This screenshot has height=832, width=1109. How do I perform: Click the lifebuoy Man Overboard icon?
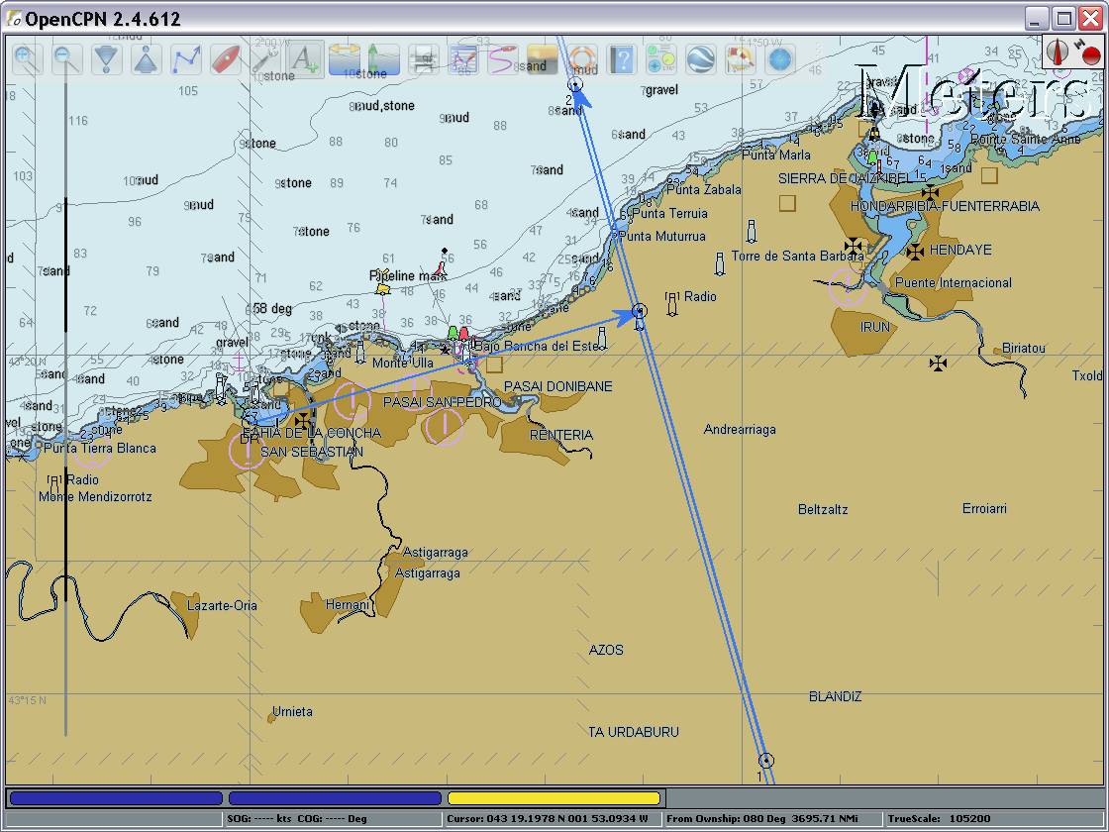(582, 59)
